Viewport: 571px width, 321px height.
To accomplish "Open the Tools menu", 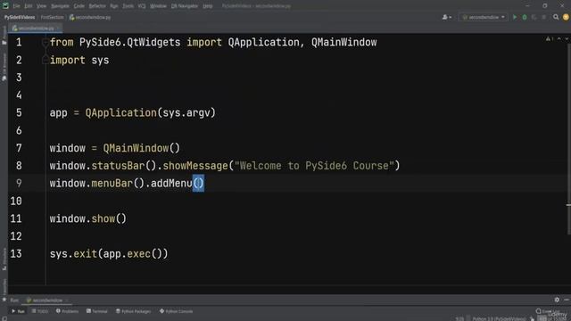I will (x=128, y=6).
